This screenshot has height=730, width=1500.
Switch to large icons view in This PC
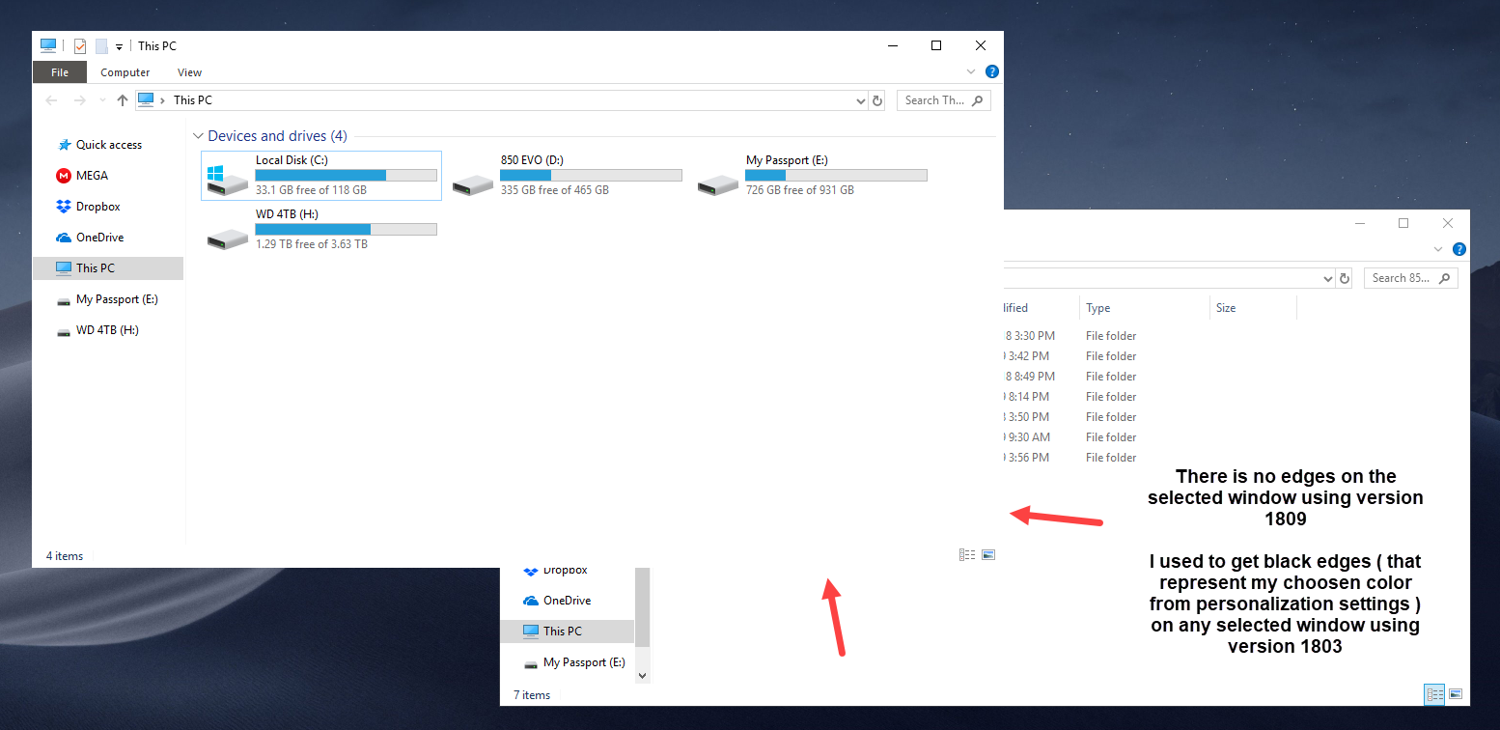click(987, 555)
